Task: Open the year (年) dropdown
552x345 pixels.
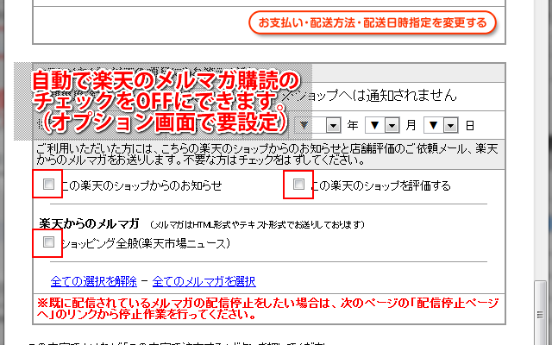Action: (x=336, y=125)
